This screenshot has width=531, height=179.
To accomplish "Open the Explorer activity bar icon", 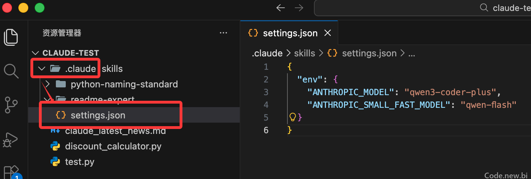I will click(x=11, y=37).
